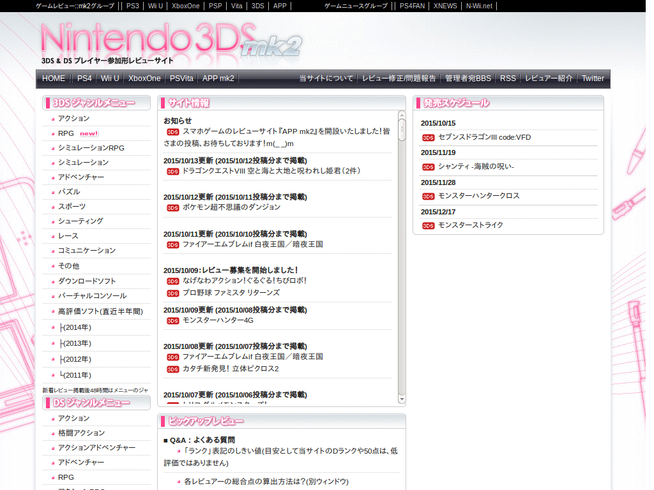Select スポーツ genre
This screenshot has height=490, width=654.
(x=72, y=206)
